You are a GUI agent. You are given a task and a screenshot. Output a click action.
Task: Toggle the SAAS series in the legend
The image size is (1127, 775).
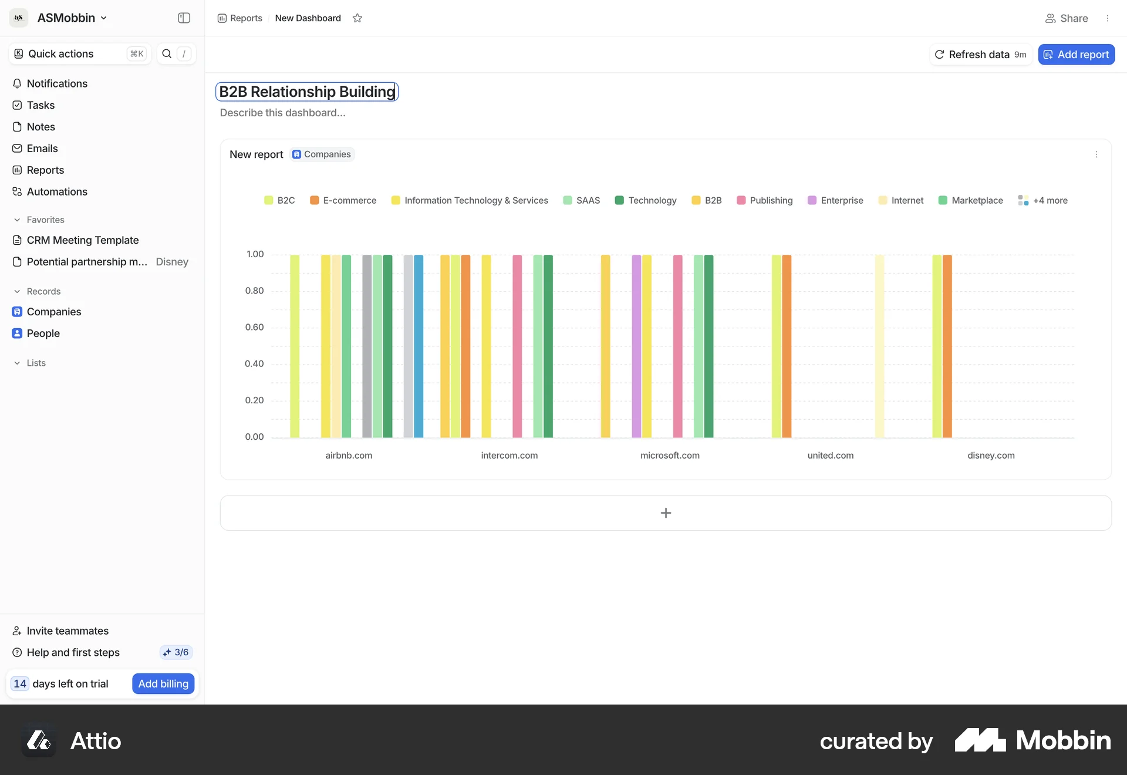click(588, 200)
